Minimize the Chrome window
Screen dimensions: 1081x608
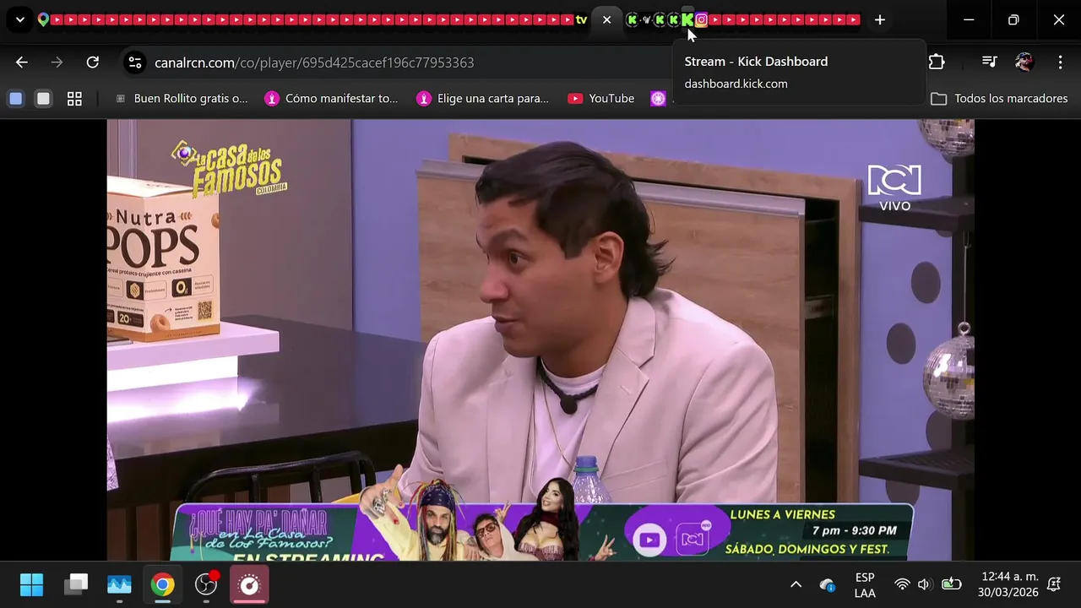(x=969, y=19)
